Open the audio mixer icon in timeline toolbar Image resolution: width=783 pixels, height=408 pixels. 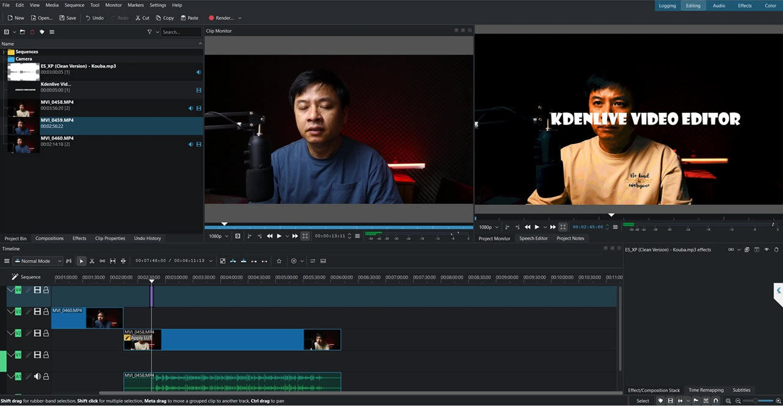point(312,261)
